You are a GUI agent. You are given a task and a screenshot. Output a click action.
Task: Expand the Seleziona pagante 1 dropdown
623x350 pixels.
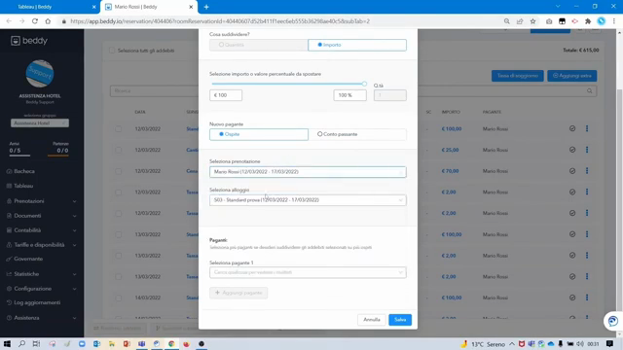308,272
